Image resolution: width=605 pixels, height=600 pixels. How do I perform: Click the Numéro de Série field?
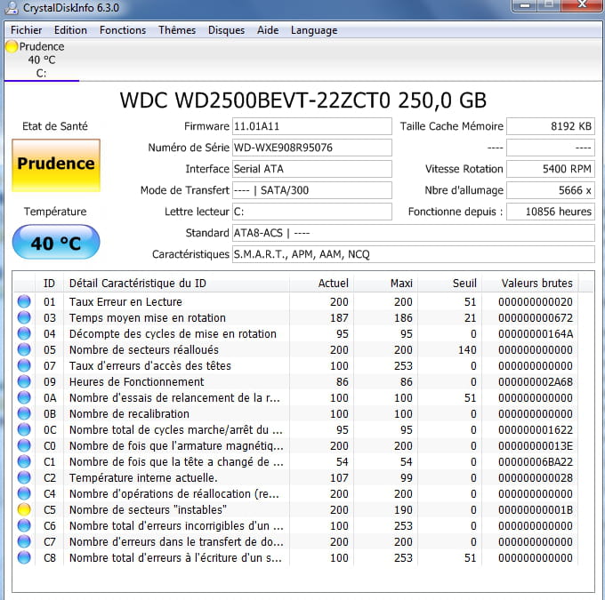[311, 148]
